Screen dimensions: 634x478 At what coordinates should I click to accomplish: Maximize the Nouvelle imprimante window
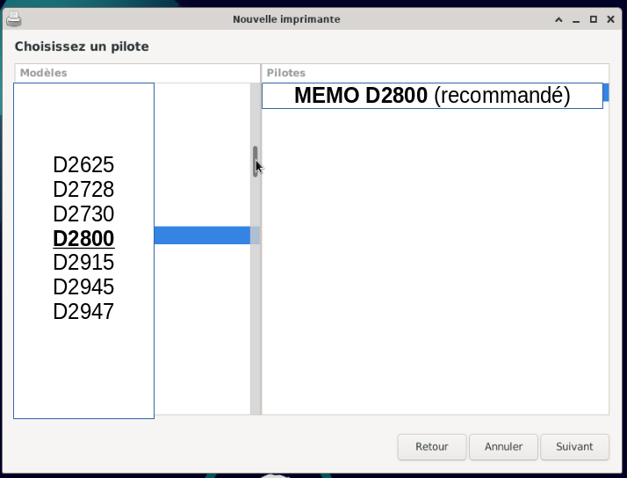593,19
